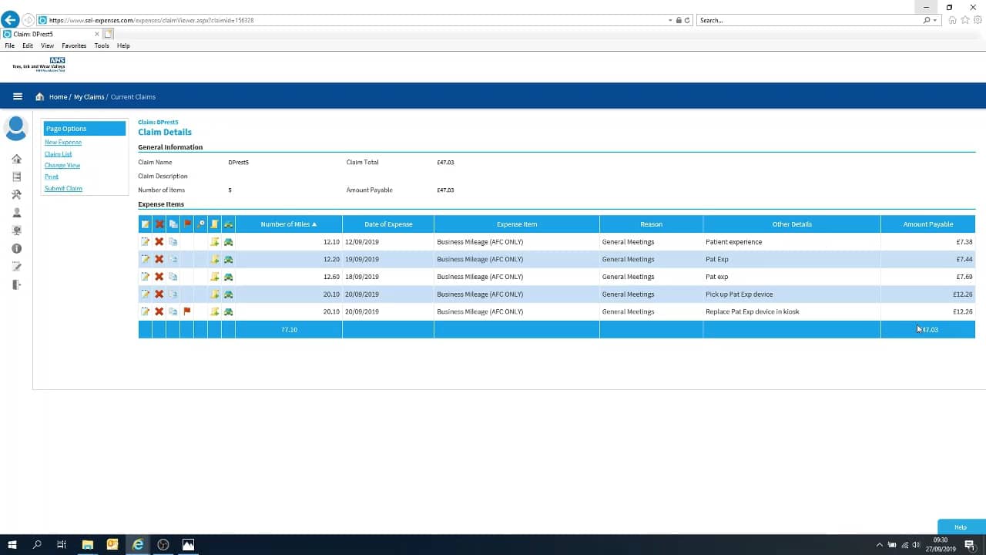Open car journey icon for the kiosk expense row
This screenshot has width=986, height=555.
(x=229, y=311)
